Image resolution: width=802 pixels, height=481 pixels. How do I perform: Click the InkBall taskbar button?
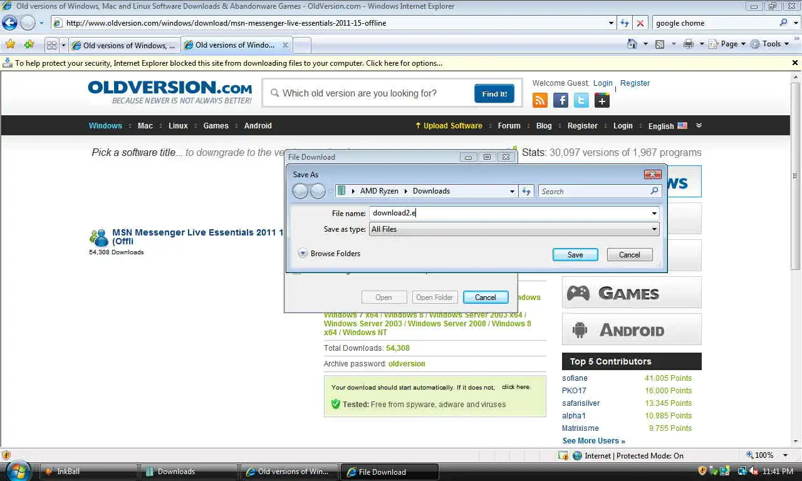tap(89, 471)
